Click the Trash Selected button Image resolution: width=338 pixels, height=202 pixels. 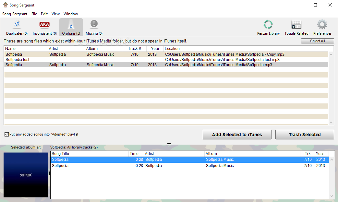305,135
